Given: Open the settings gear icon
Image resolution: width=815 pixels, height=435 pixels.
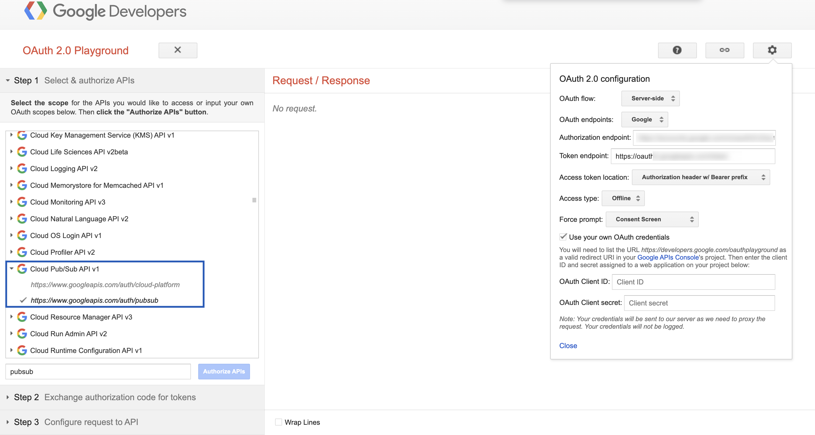Looking at the screenshot, I should coord(772,50).
